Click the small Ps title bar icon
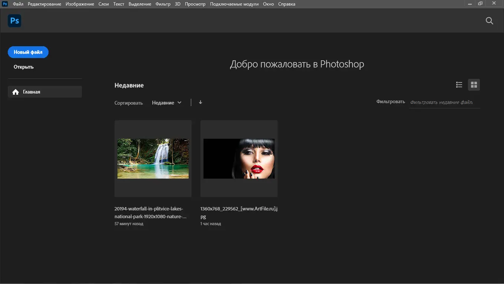The image size is (504, 284). 5,4
